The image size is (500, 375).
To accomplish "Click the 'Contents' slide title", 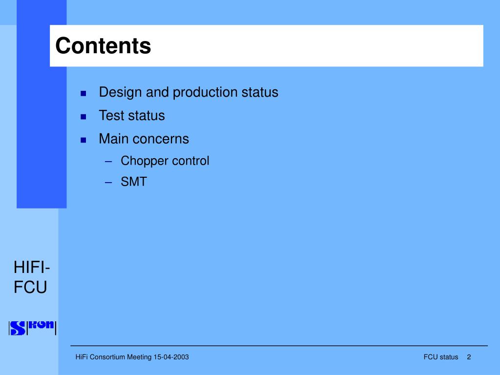I will pyautogui.click(x=103, y=45).
